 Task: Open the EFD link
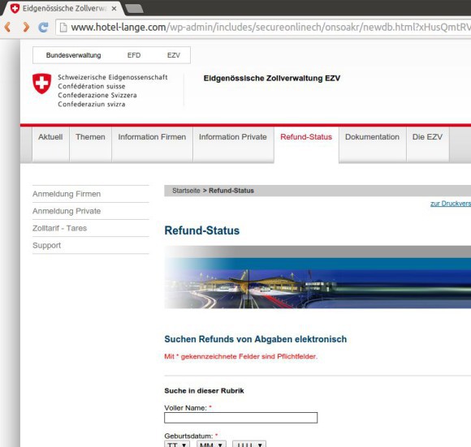click(x=134, y=55)
